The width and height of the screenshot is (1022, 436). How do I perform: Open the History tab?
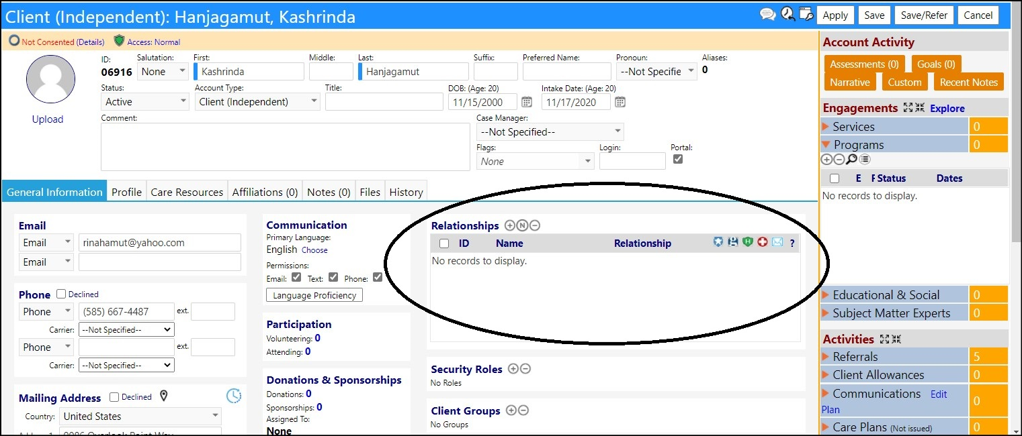(x=406, y=192)
